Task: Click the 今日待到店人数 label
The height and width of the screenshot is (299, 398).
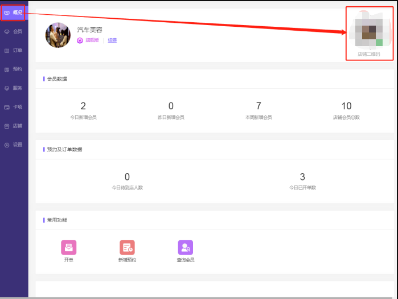Action: [127, 187]
